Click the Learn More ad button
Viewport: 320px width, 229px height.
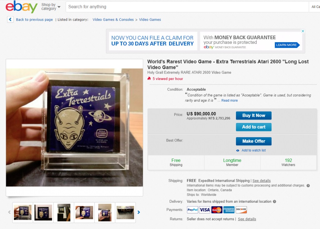tap(287, 45)
